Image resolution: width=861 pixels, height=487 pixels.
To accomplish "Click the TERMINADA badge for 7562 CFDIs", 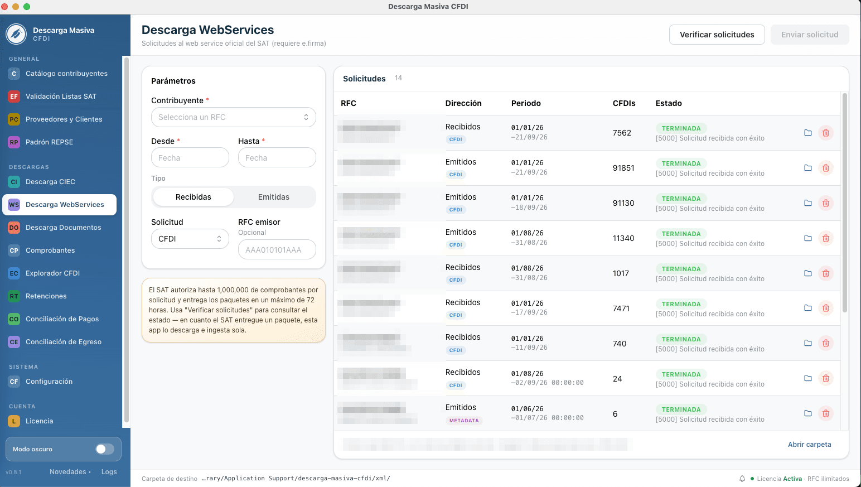I will (x=681, y=128).
